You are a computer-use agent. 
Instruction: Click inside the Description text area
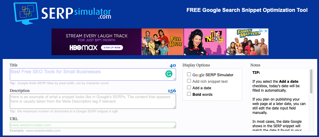[x=93, y=101]
